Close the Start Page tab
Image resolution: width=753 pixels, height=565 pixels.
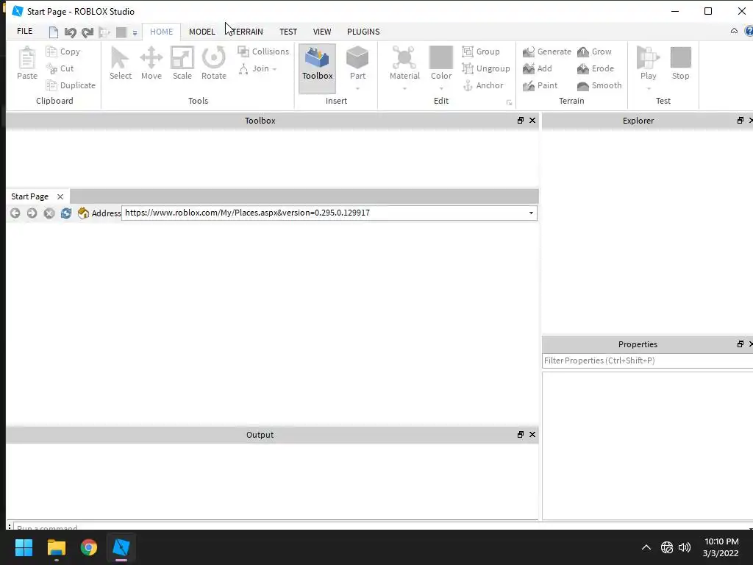(x=60, y=196)
